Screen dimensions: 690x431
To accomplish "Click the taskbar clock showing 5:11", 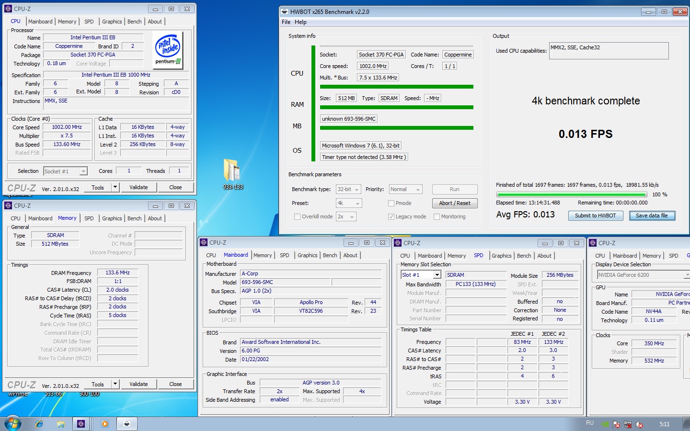I will [x=665, y=424].
